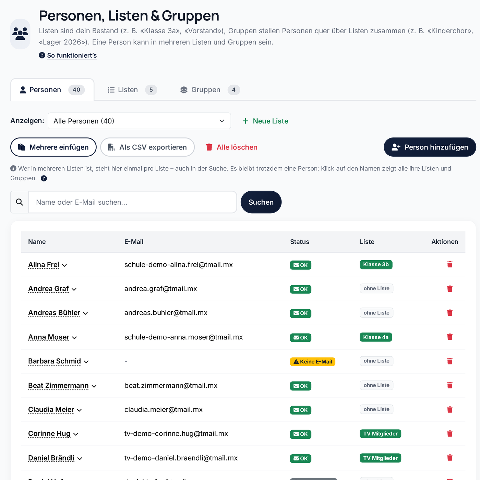Click the 'Status' column header
Image resolution: width=480 pixels, height=480 pixels.
point(300,242)
